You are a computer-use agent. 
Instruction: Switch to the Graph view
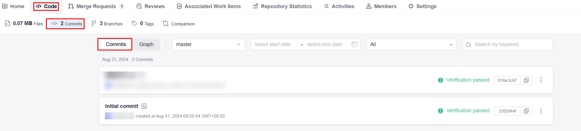tap(146, 44)
